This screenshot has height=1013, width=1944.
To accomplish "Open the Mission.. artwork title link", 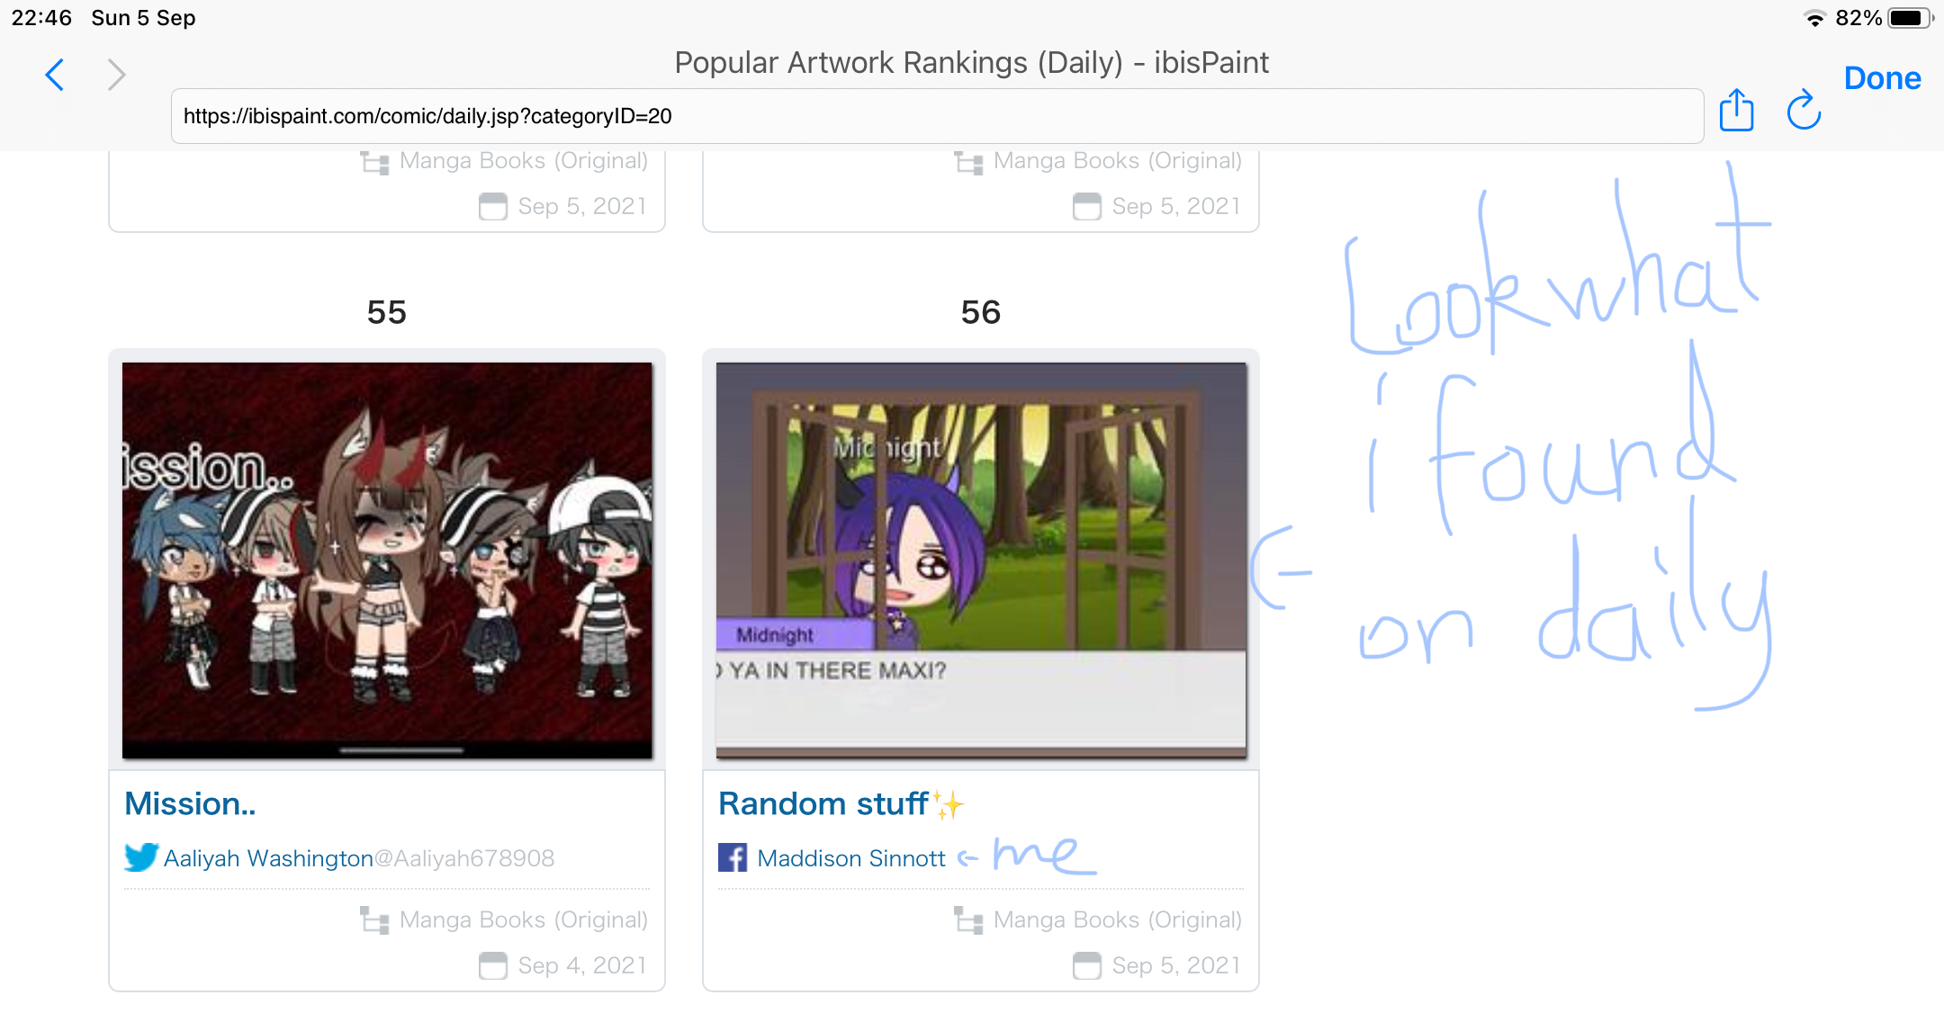I will coord(190,803).
